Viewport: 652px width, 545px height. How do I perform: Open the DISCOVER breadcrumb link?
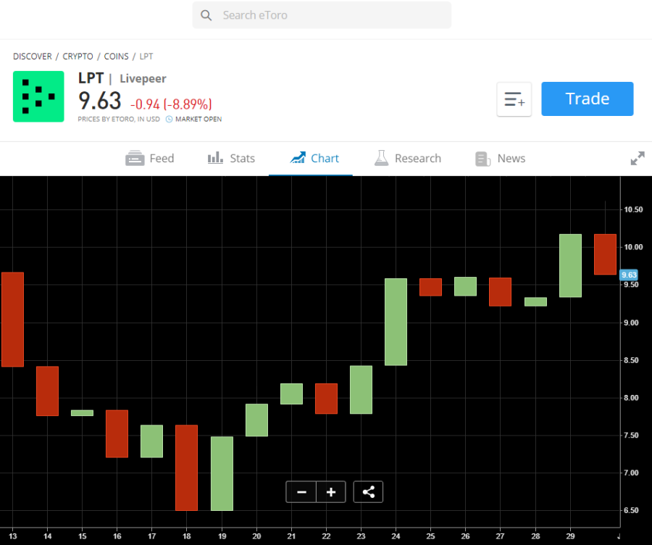(x=33, y=56)
